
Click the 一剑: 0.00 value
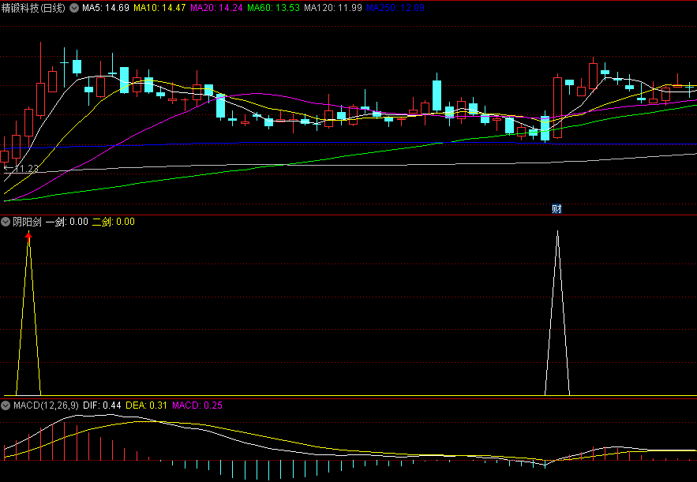click(66, 222)
